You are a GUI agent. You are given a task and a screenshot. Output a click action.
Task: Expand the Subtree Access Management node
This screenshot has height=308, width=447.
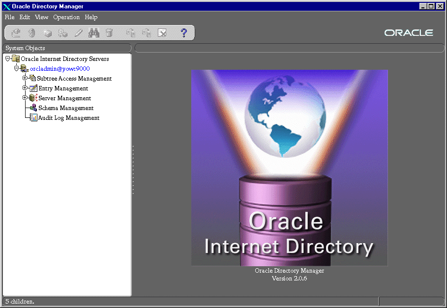(25, 78)
